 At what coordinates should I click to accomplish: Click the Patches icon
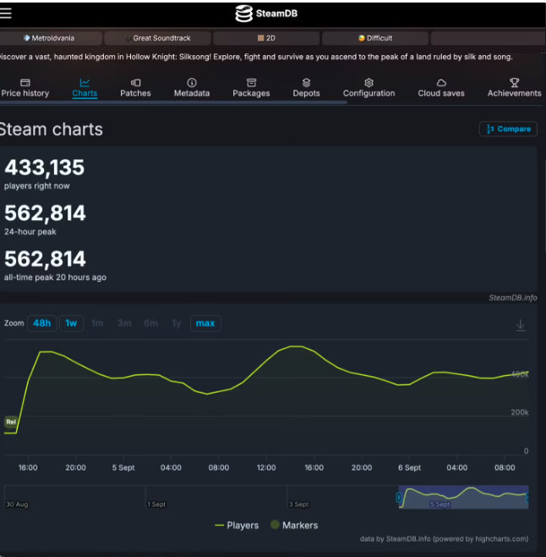(x=135, y=83)
